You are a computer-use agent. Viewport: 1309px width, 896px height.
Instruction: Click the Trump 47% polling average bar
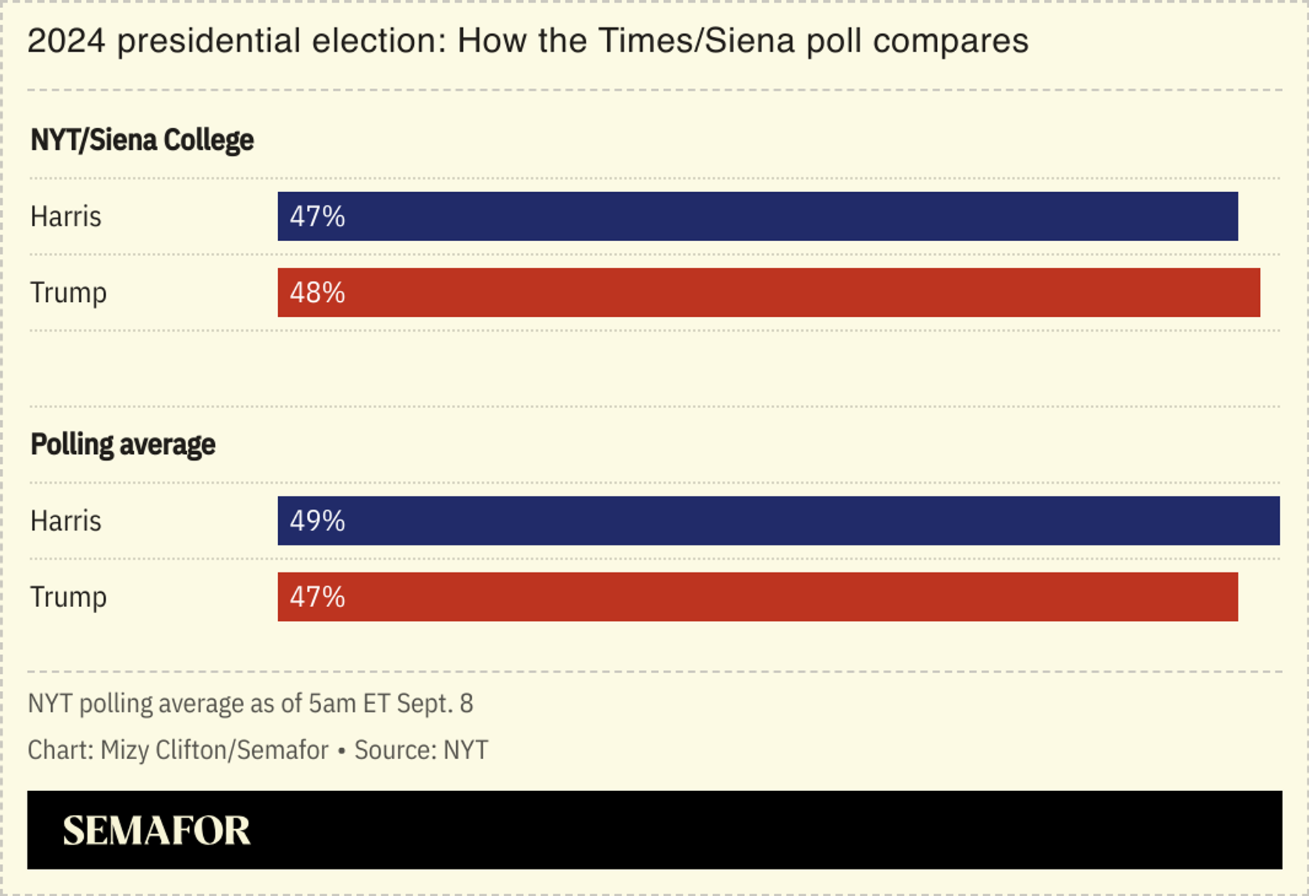(x=757, y=597)
